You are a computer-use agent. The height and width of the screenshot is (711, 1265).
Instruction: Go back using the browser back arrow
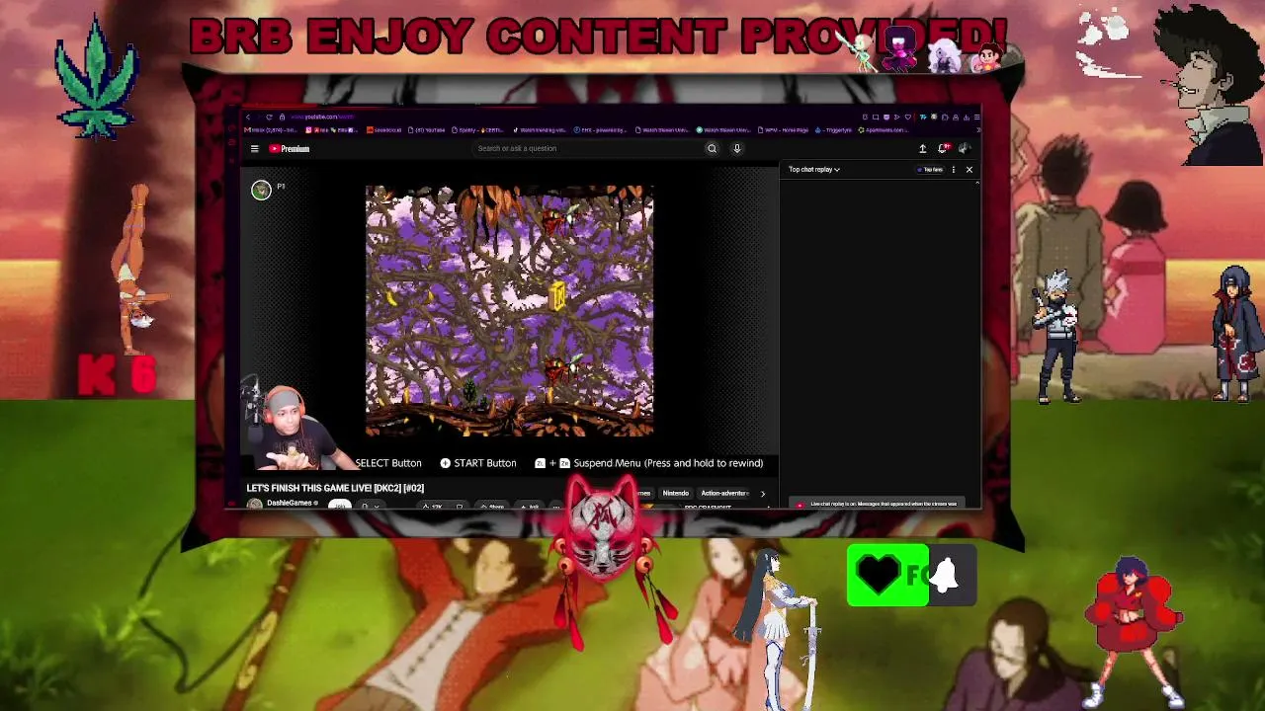248,117
